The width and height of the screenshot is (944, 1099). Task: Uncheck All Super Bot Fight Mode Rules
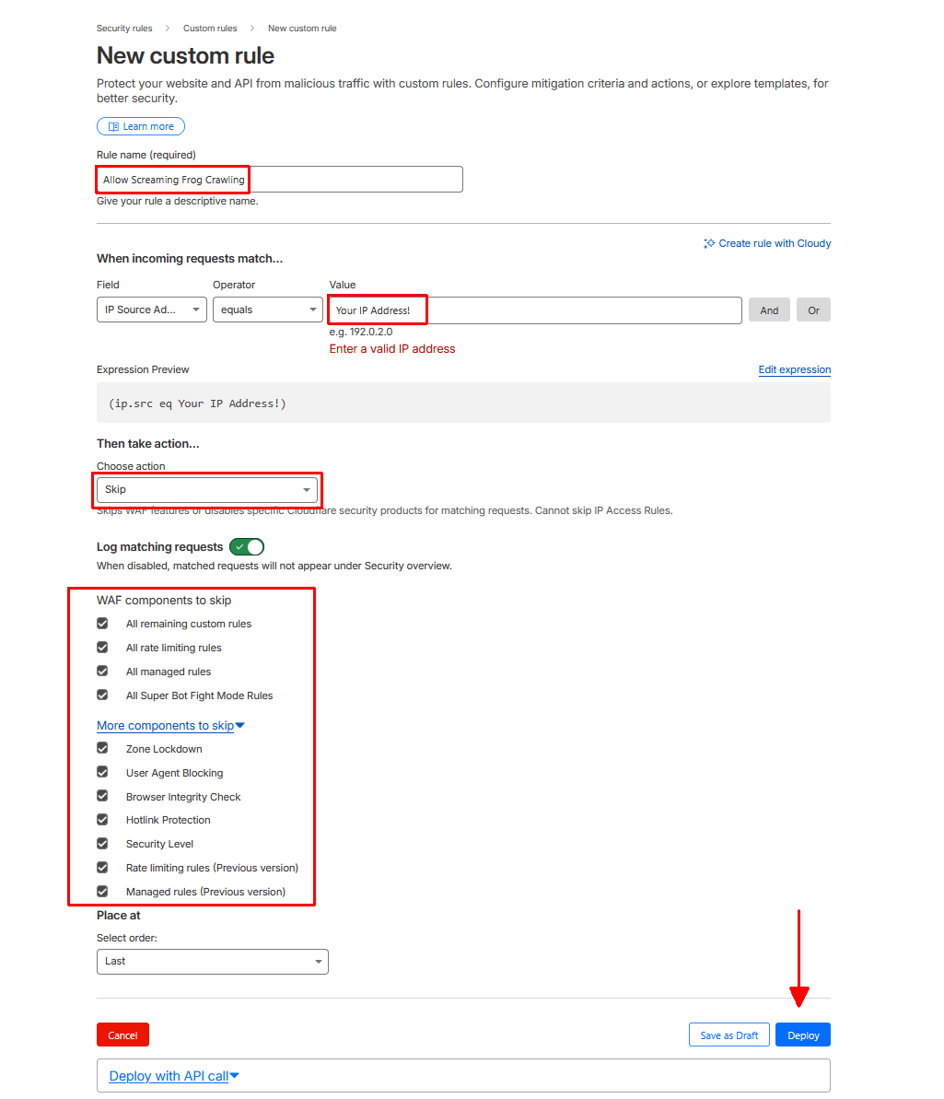pyautogui.click(x=101, y=695)
